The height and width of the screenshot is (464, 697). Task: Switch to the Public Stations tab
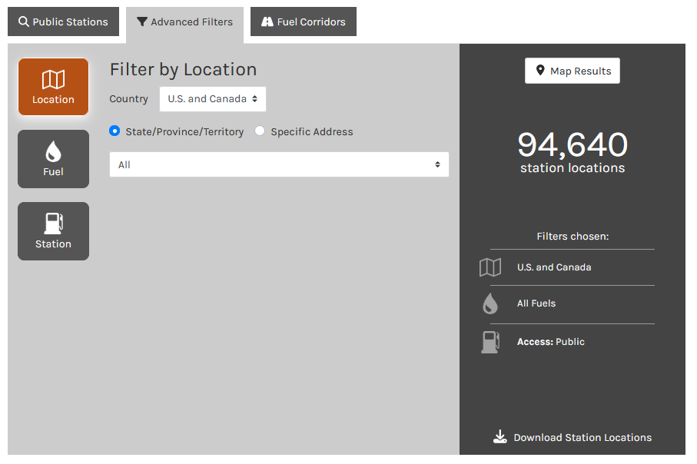63,22
